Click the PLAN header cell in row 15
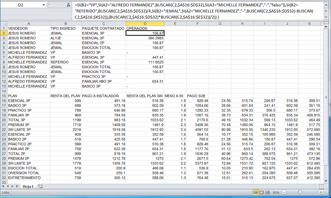 coord(29,96)
